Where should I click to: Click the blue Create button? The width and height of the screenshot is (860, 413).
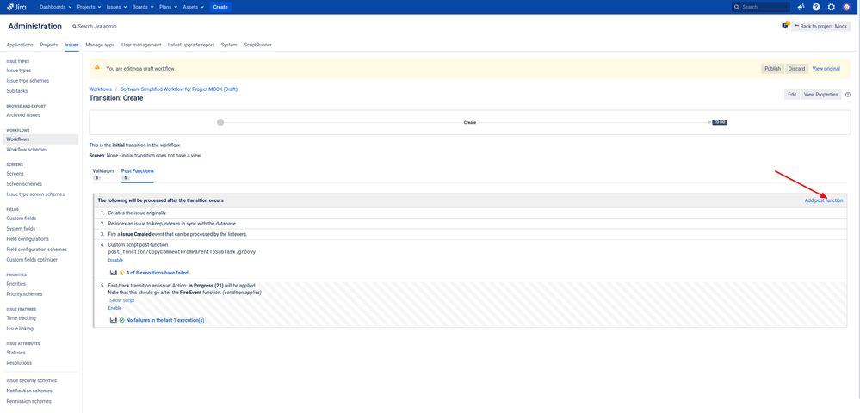(220, 7)
